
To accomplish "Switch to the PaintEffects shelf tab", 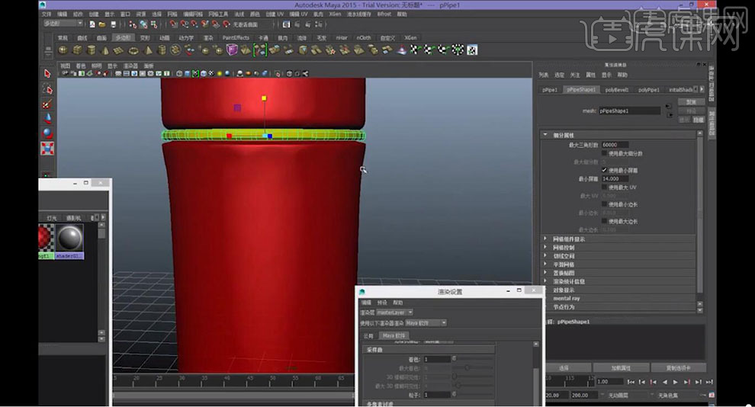I will [x=236, y=37].
